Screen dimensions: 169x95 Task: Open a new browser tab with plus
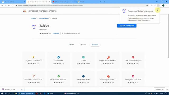[104, 2]
